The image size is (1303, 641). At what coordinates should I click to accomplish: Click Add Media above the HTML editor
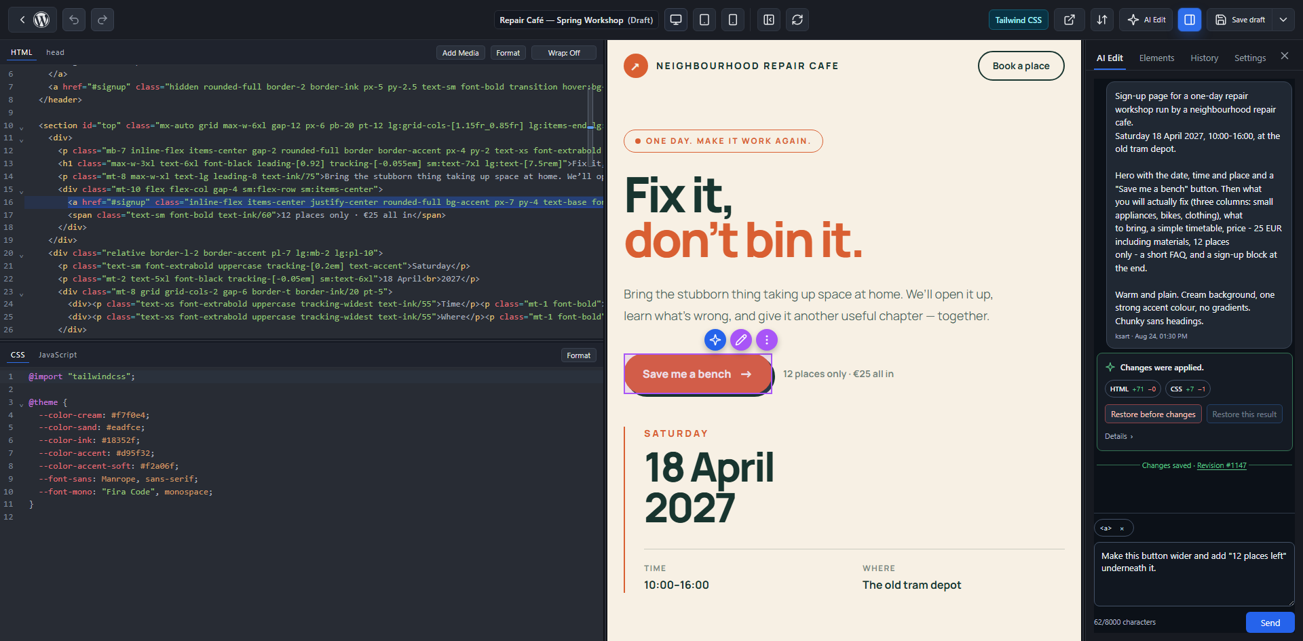tap(460, 53)
